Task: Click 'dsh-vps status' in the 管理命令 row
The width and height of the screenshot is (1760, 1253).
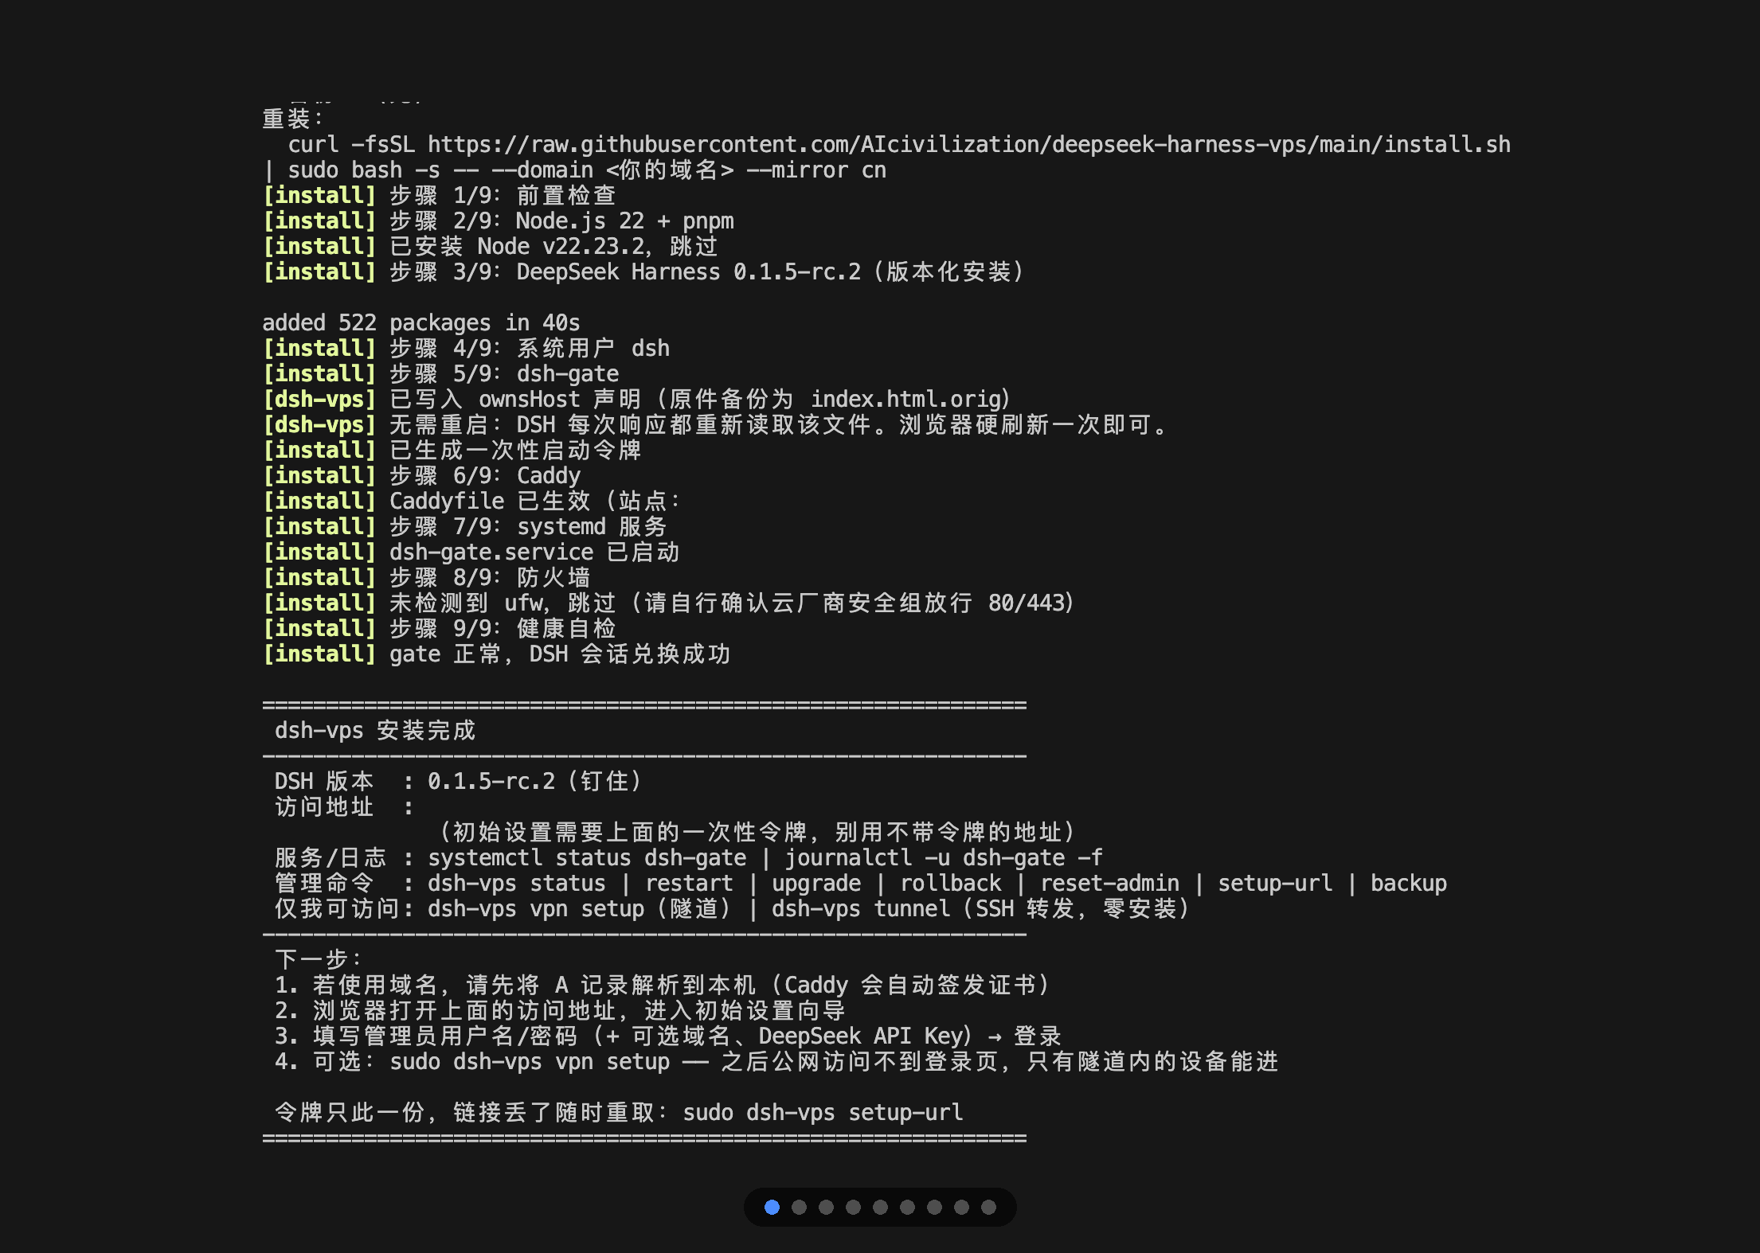Action: click(x=517, y=883)
